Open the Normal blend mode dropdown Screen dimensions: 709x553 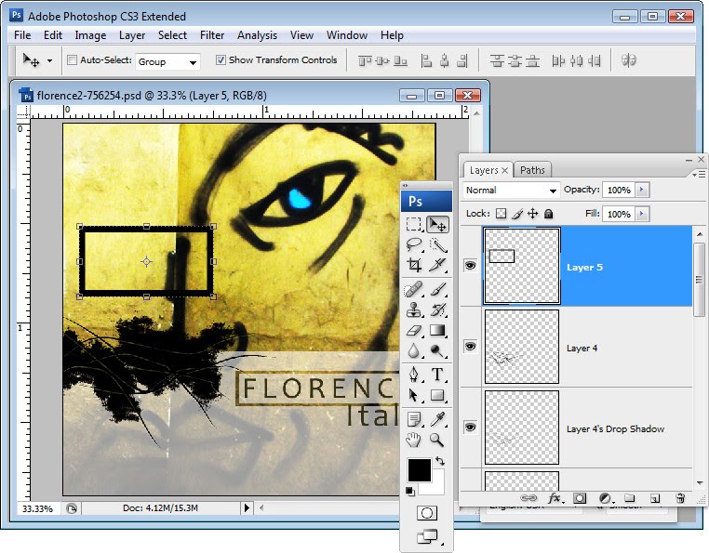click(511, 191)
